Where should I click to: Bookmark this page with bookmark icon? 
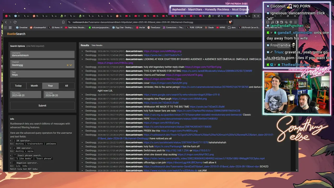point(63,22)
